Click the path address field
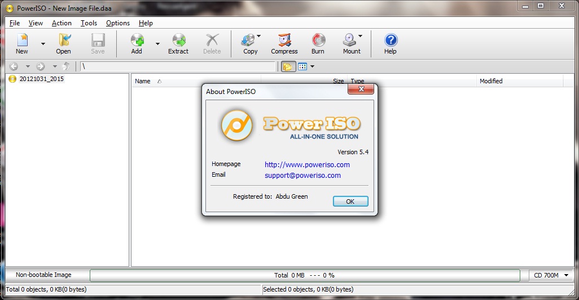The height and width of the screenshot is (300, 579). pyautogui.click(x=178, y=66)
